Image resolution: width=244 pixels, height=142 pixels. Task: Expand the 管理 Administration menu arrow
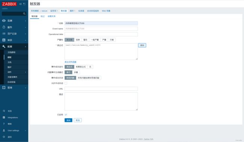coord(26,88)
